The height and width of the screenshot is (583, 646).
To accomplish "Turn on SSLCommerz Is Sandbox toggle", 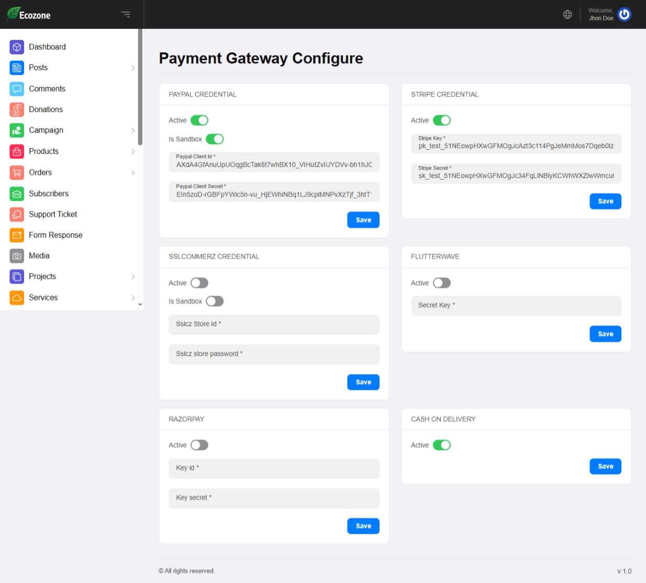I will coord(215,301).
